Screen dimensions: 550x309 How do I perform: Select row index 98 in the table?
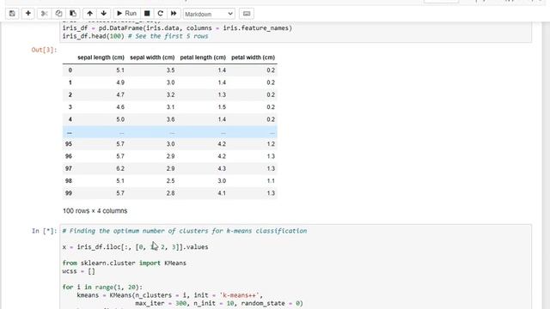[69, 181]
